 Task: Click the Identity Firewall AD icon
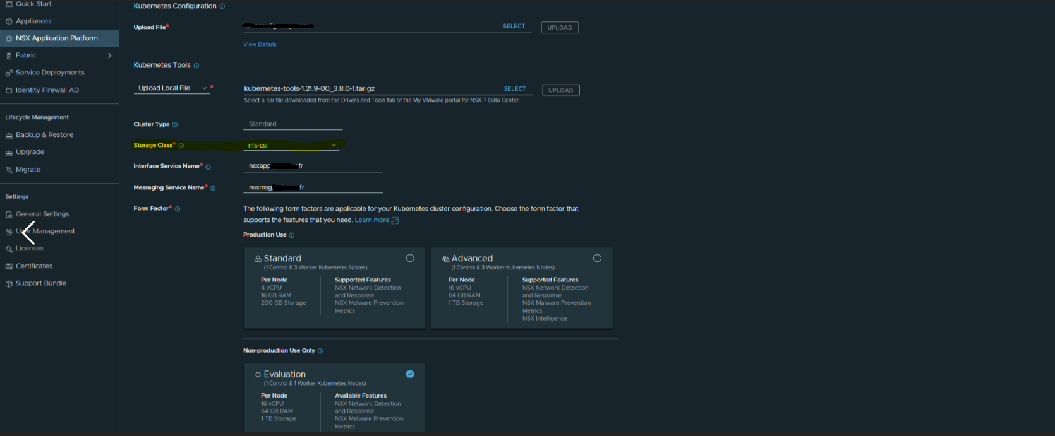click(x=9, y=90)
